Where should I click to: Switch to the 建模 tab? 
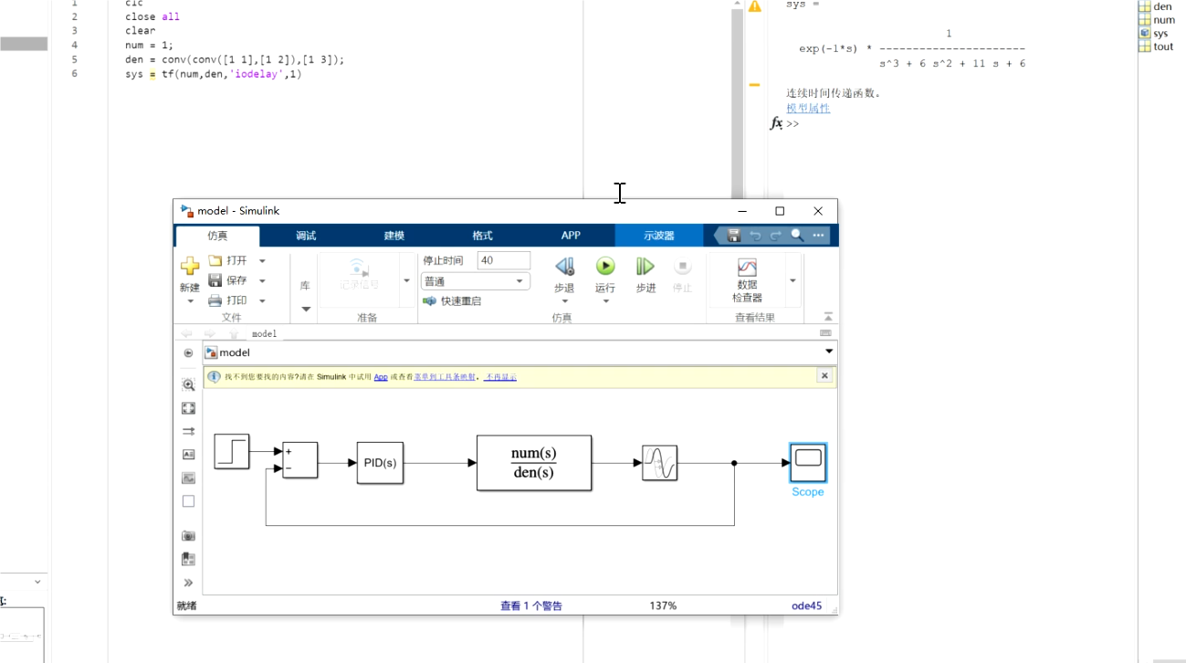click(x=394, y=236)
